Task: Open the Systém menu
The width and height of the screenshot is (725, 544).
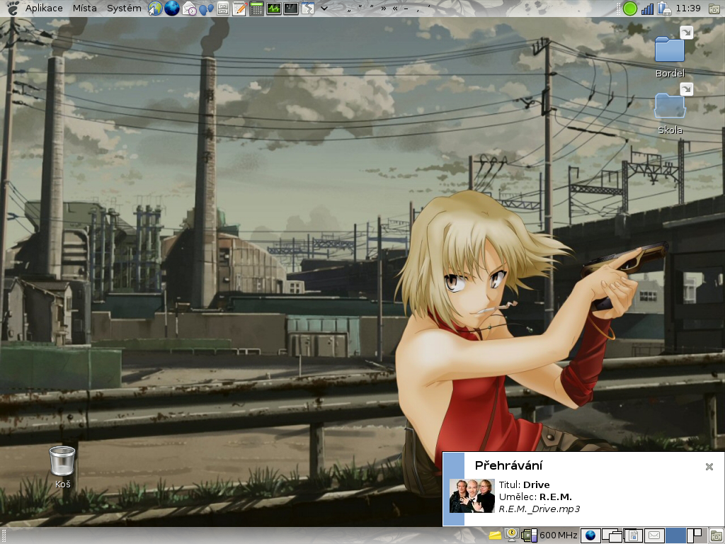Action: tap(124, 8)
